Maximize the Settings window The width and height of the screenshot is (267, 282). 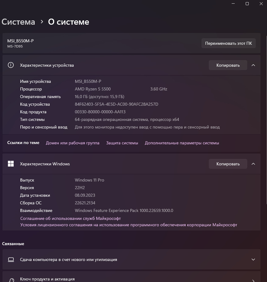(247, 4)
